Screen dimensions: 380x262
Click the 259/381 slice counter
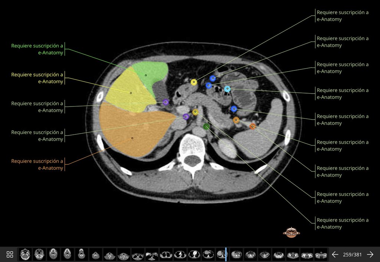[352, 255]
